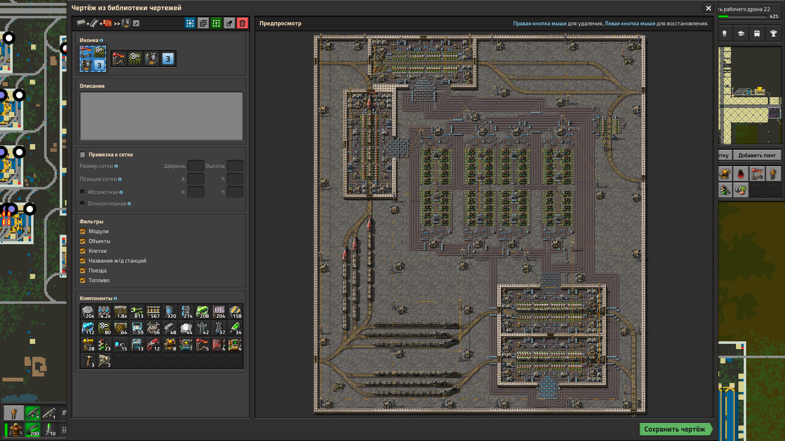Click the Описание text area

coord(161,116)
